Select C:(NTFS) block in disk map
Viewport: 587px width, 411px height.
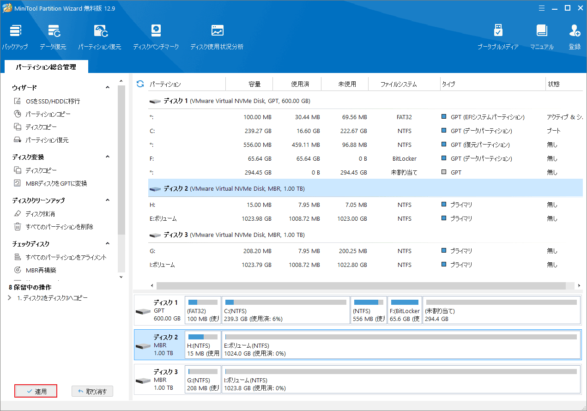285,310
